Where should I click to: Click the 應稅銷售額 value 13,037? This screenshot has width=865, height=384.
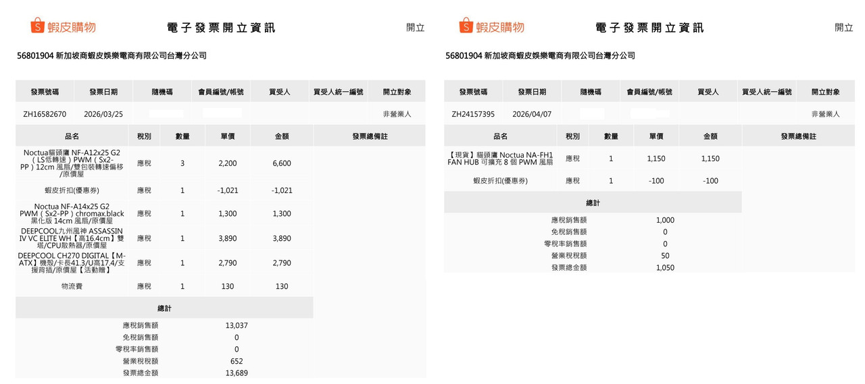click(x=237, y=325)
